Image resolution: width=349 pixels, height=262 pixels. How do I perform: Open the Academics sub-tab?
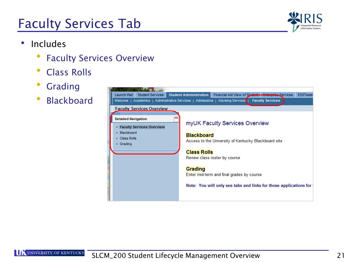pyautogui.click(x=141, y=101)
